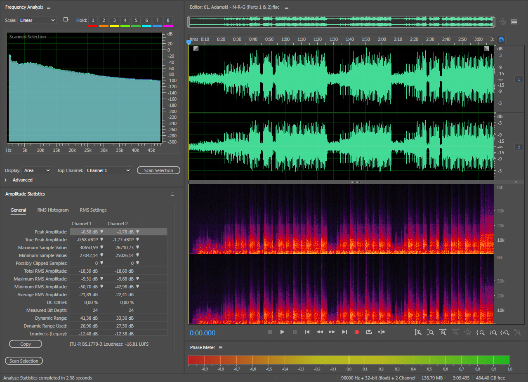Click the orientation icon beside Scale dropdown
Image resolution: width=528 pixels, height=382 pixels.
pyautogui.click(x=66, y=20)
